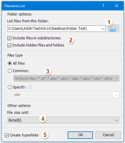
Task: Click the question mark help icon
Action: tap(103, 6)
